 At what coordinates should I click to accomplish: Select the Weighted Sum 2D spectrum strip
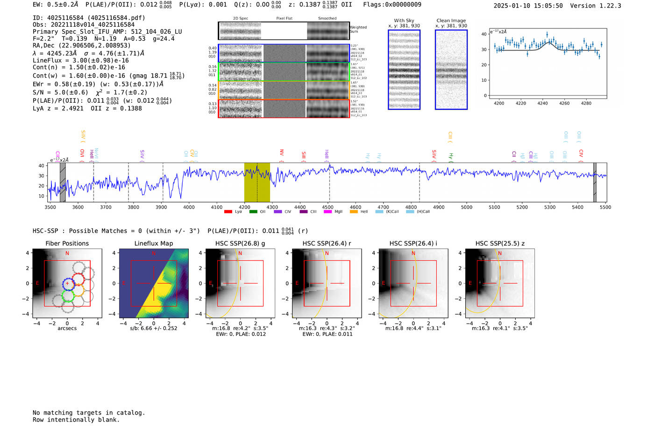(x=284, y=31)
